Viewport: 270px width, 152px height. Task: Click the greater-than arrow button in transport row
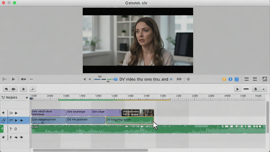pyautogui.click(x=32, y=89)
